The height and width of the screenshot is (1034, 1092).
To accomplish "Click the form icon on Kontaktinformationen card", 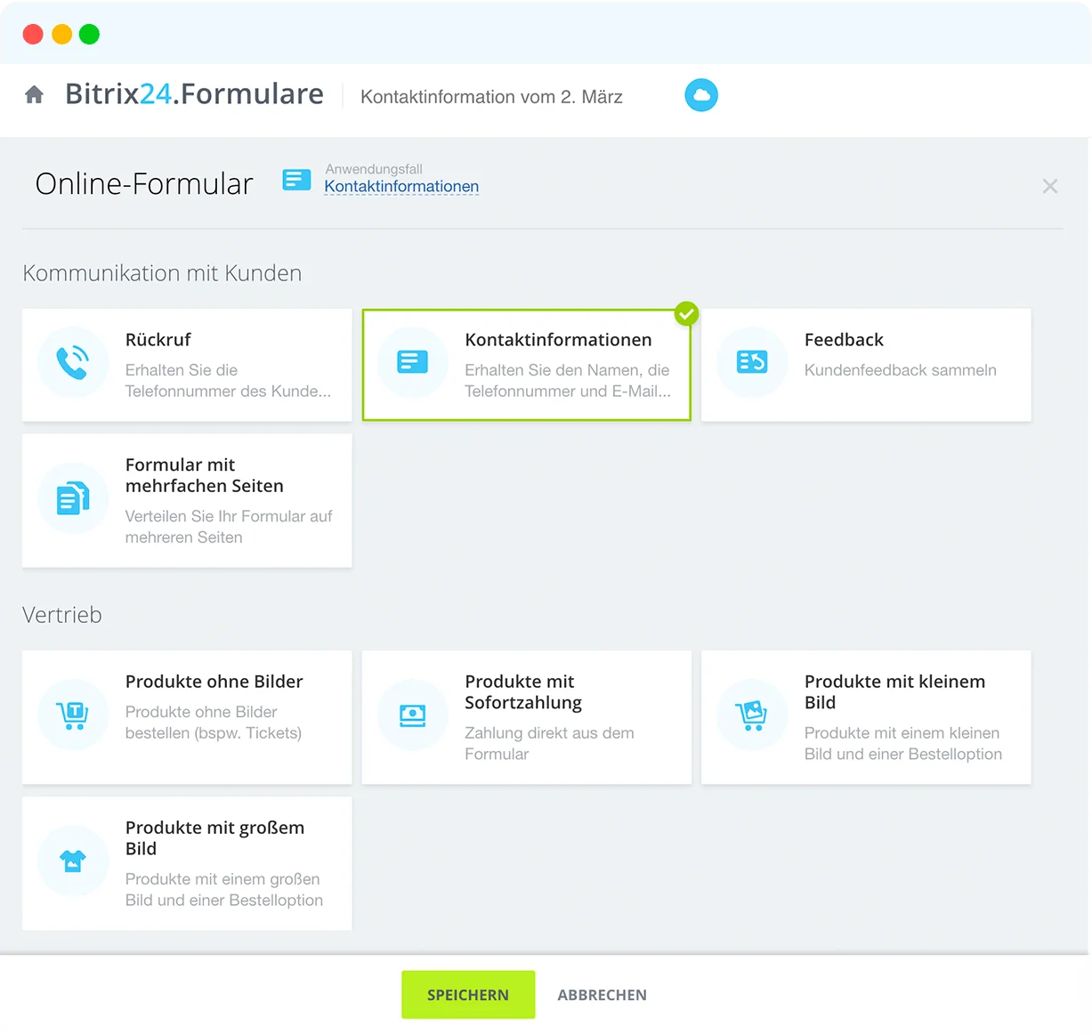I will [x=412, y=362].
